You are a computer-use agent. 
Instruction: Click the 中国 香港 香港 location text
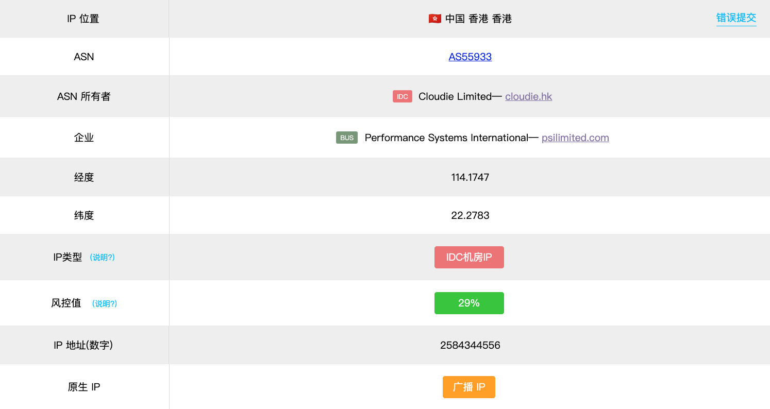[x=478, y=19]
